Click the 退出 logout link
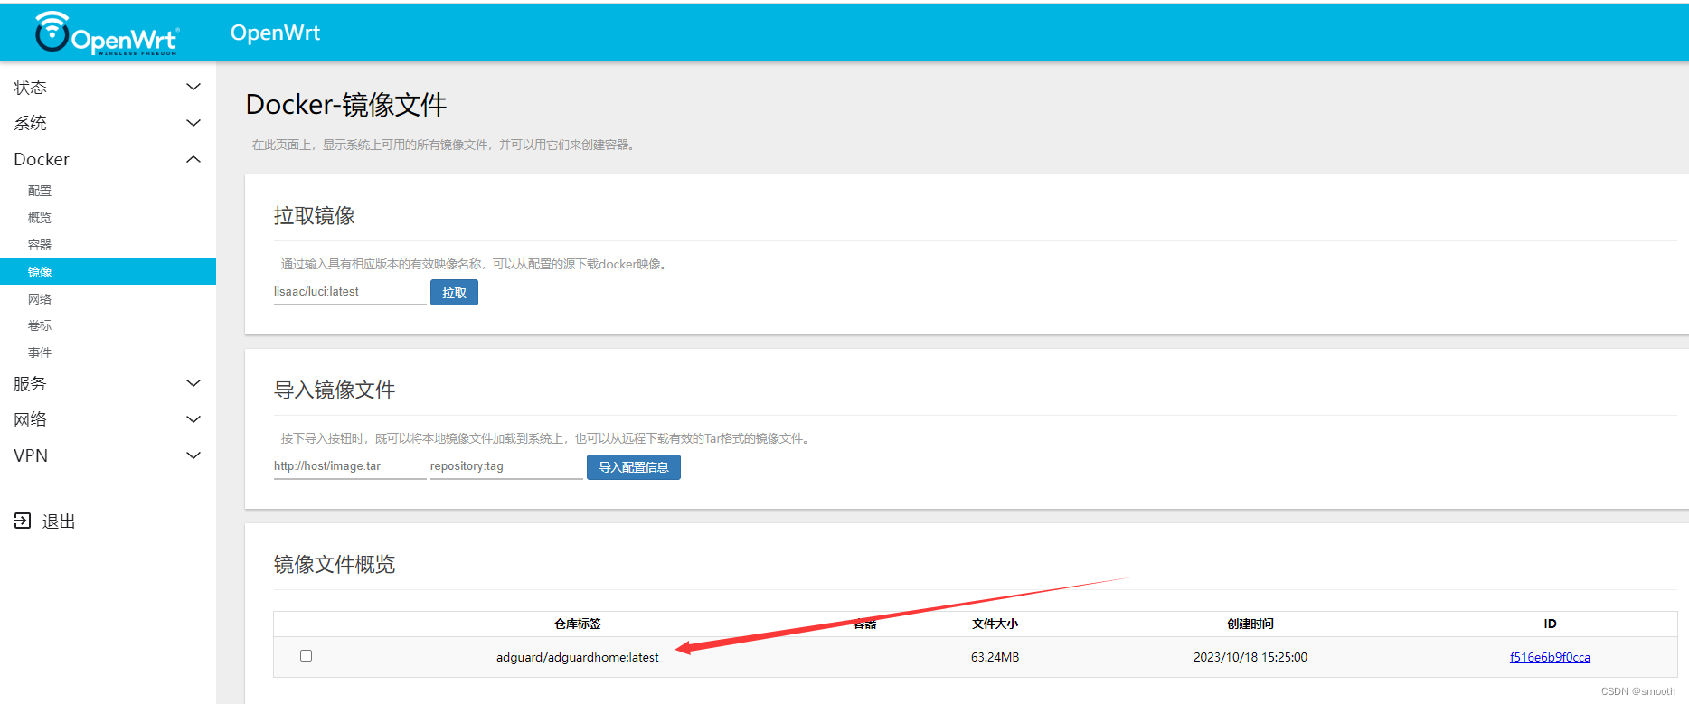 (59, 521)
